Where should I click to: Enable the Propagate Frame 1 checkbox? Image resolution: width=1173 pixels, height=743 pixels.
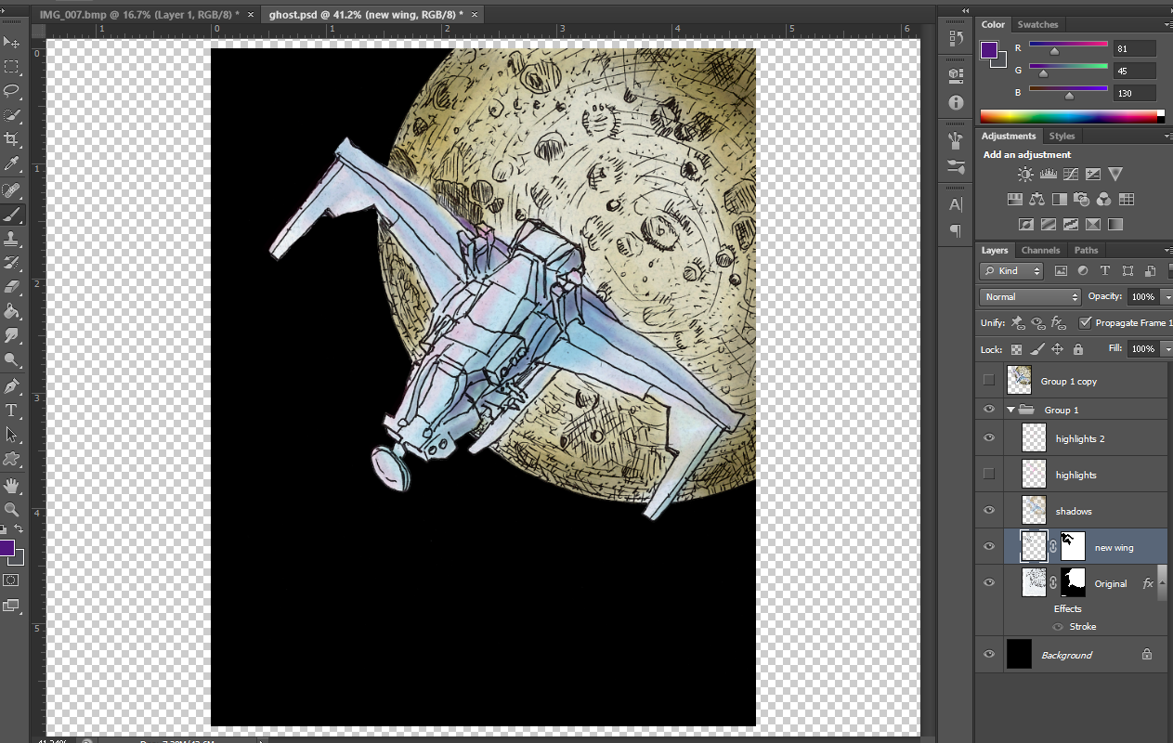click(x=1085, y=322)
